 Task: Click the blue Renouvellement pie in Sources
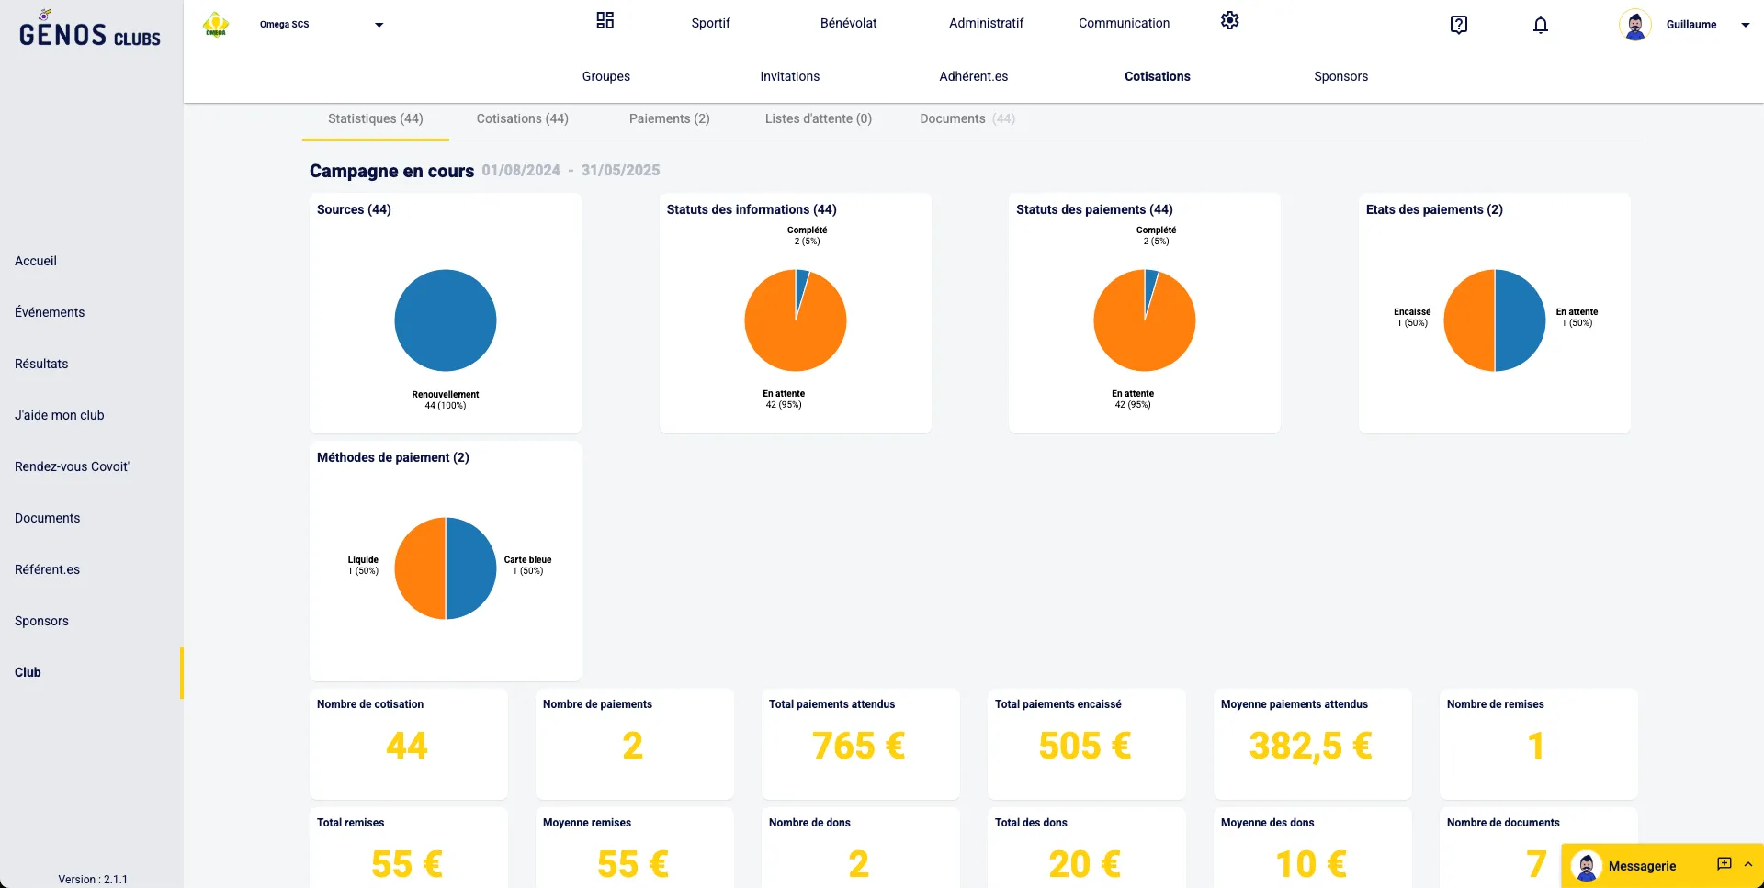click(x=446, y=320)
